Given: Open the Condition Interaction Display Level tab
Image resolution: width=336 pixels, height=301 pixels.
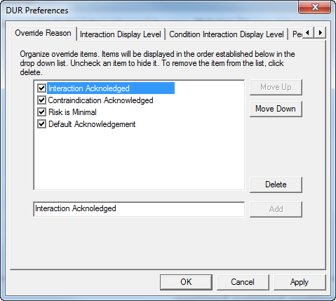Looking at the screenshot, I should point(227,34).
